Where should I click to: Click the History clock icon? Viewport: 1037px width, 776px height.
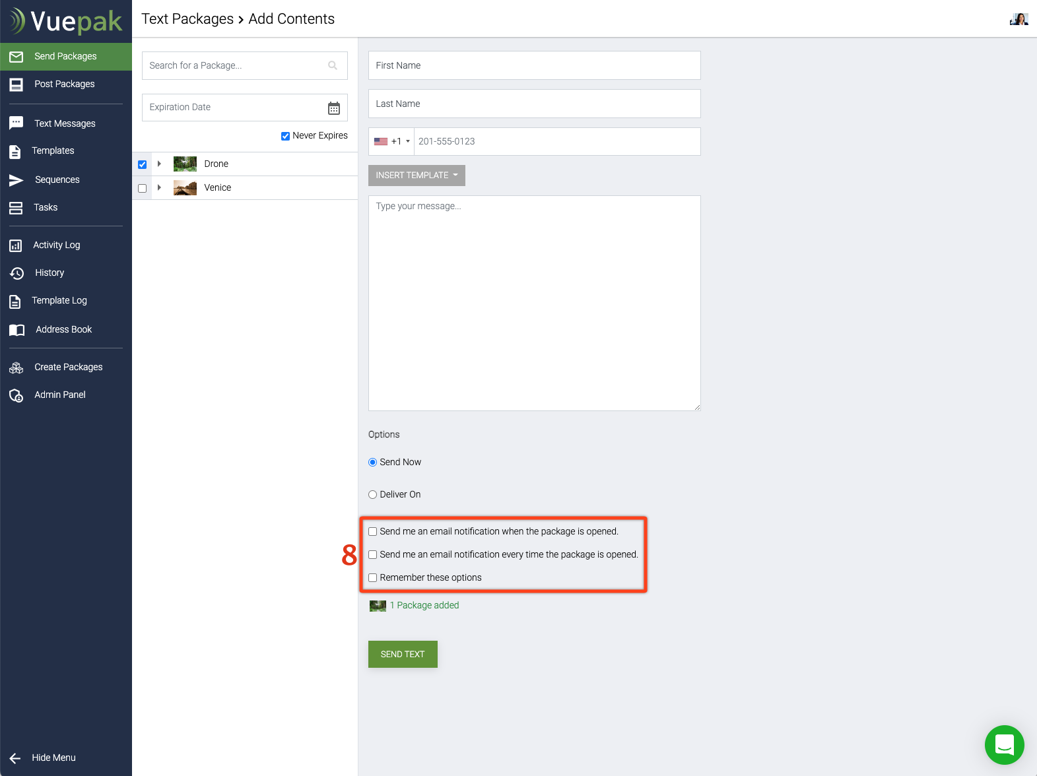[x=17, y=273]
